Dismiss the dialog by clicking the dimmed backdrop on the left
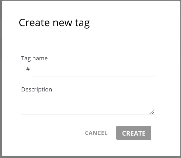This screenshot has width=181, height=158. (1, 79)
